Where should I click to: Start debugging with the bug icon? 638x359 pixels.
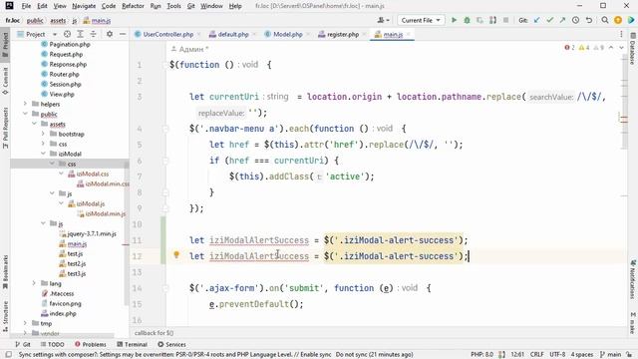click(467, 20)
